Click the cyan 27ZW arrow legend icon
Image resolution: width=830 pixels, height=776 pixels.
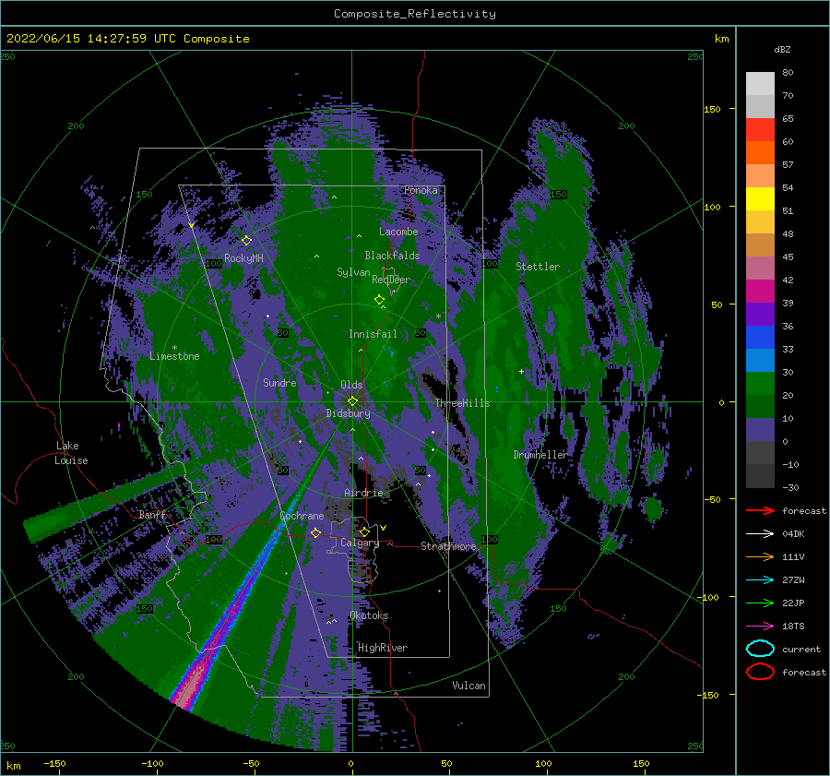[760, 580]
